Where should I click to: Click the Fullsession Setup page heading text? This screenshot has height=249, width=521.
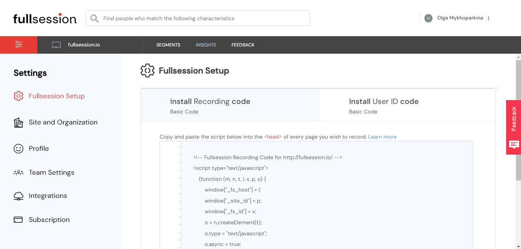click(x=194, y=71)
